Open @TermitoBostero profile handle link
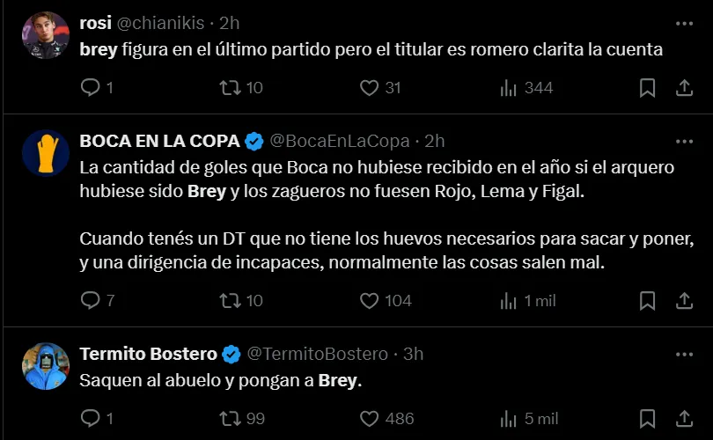 click(x=317, y=354)
